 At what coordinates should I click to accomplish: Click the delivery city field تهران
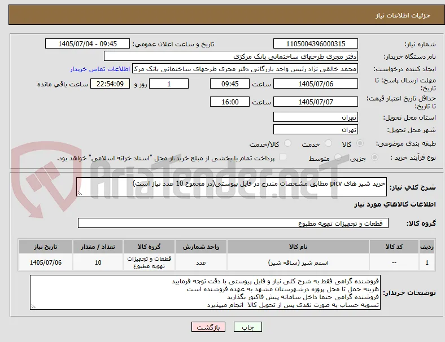click(315, 130)
